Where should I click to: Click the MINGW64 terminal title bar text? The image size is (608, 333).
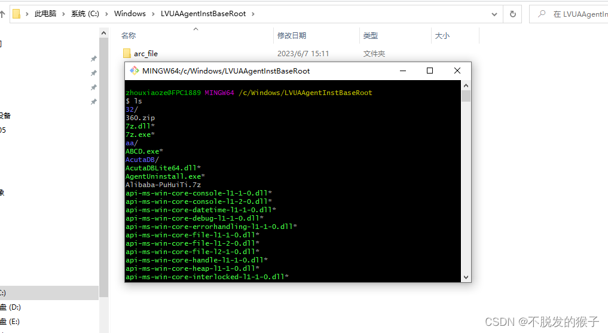226,71
